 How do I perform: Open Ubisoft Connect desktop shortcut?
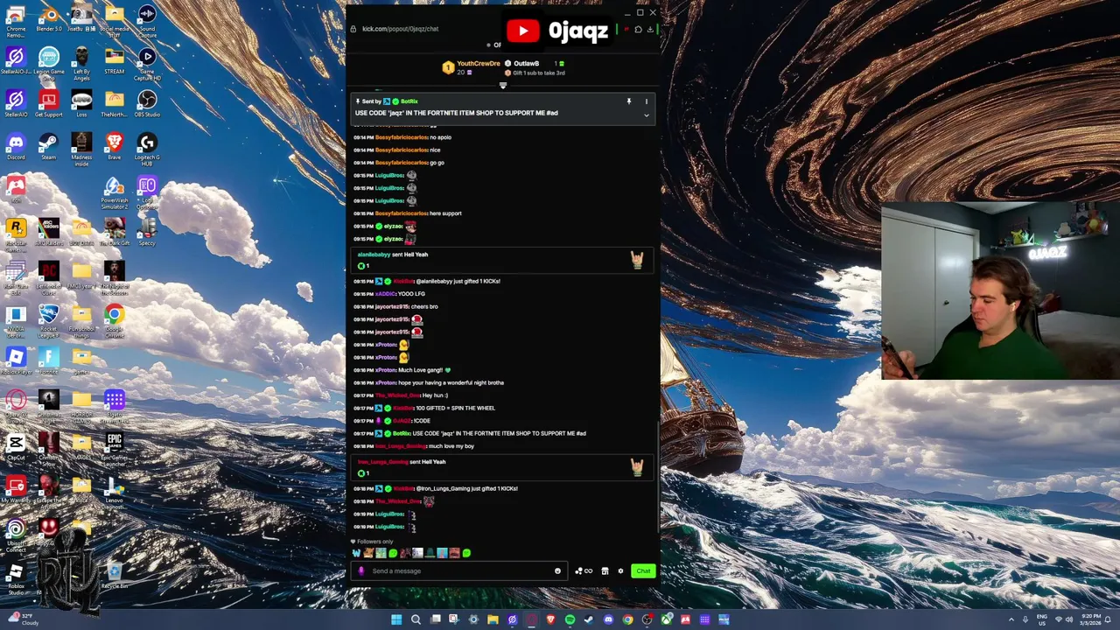tap(16, 535)
